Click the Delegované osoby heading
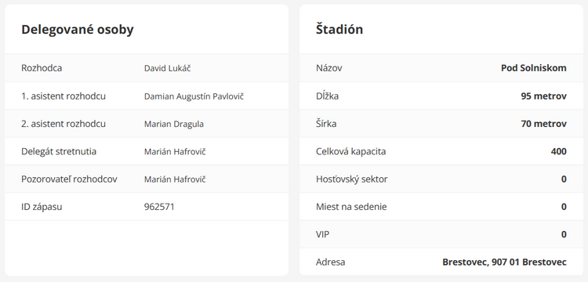588x282 pixels. (78, 30)
